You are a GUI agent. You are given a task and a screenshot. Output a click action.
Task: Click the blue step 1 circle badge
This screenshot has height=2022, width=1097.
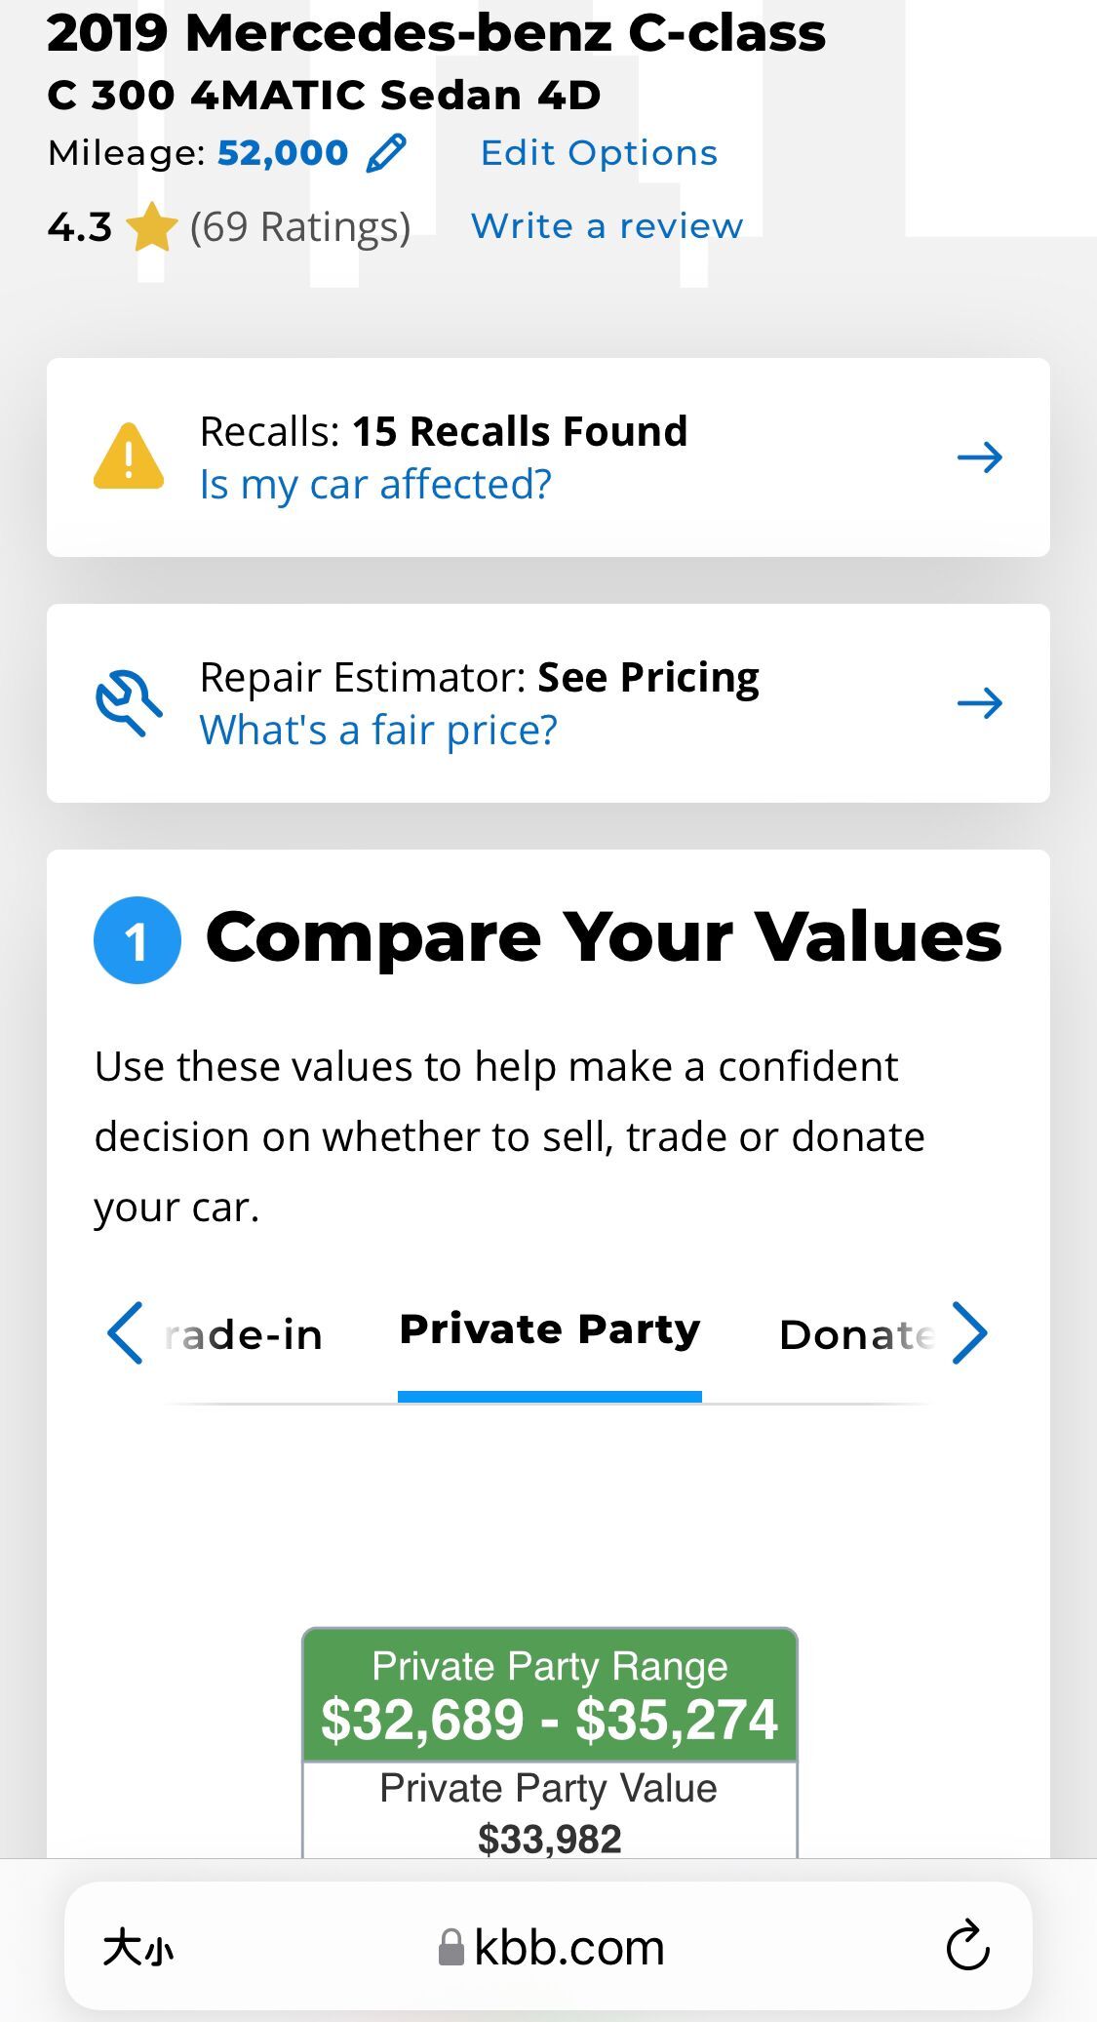pyautogui.click(x=137, y=939)
